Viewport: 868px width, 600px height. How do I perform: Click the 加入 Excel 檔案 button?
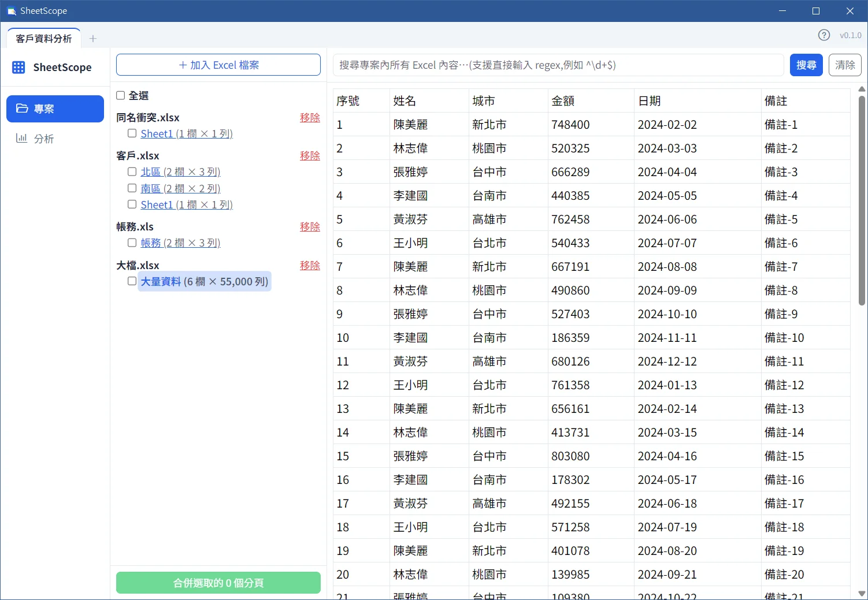[x=218, y=65]
